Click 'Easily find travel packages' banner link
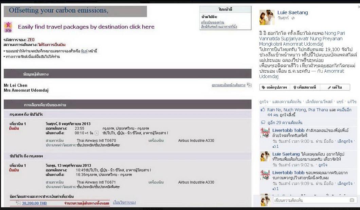Screen dimensions: 360x210 (x=86, y=27)
